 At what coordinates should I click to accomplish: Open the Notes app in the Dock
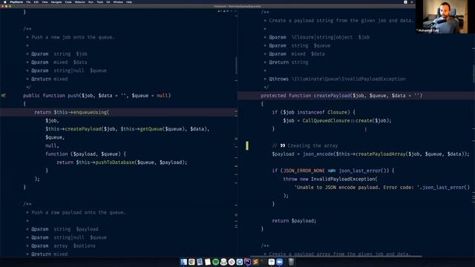coord(208,262)
